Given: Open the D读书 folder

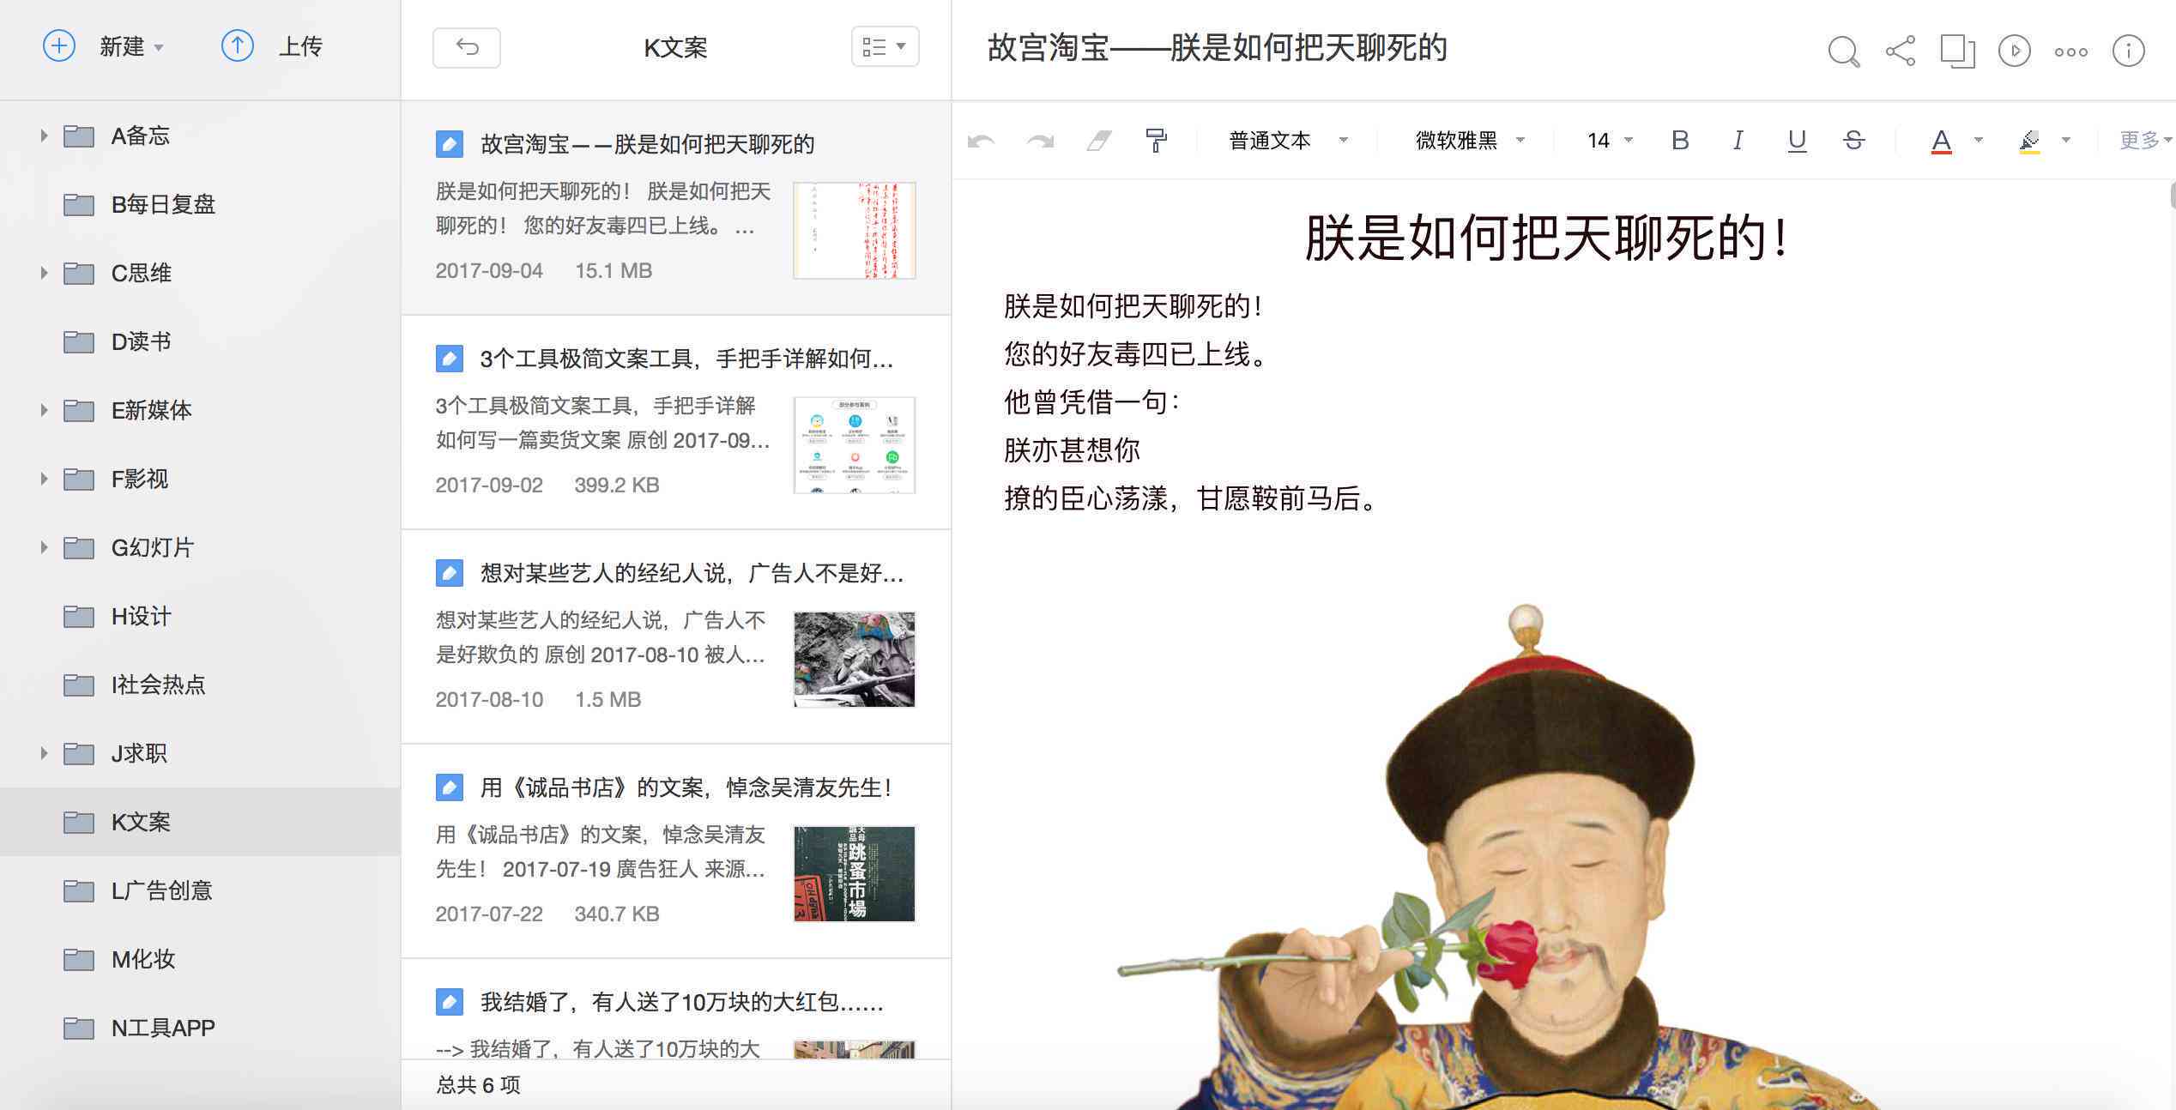Looking at the screenshot, I should [200, 341].
